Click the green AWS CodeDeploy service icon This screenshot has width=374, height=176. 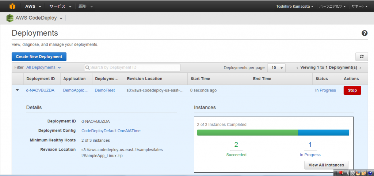coord(10,18)
